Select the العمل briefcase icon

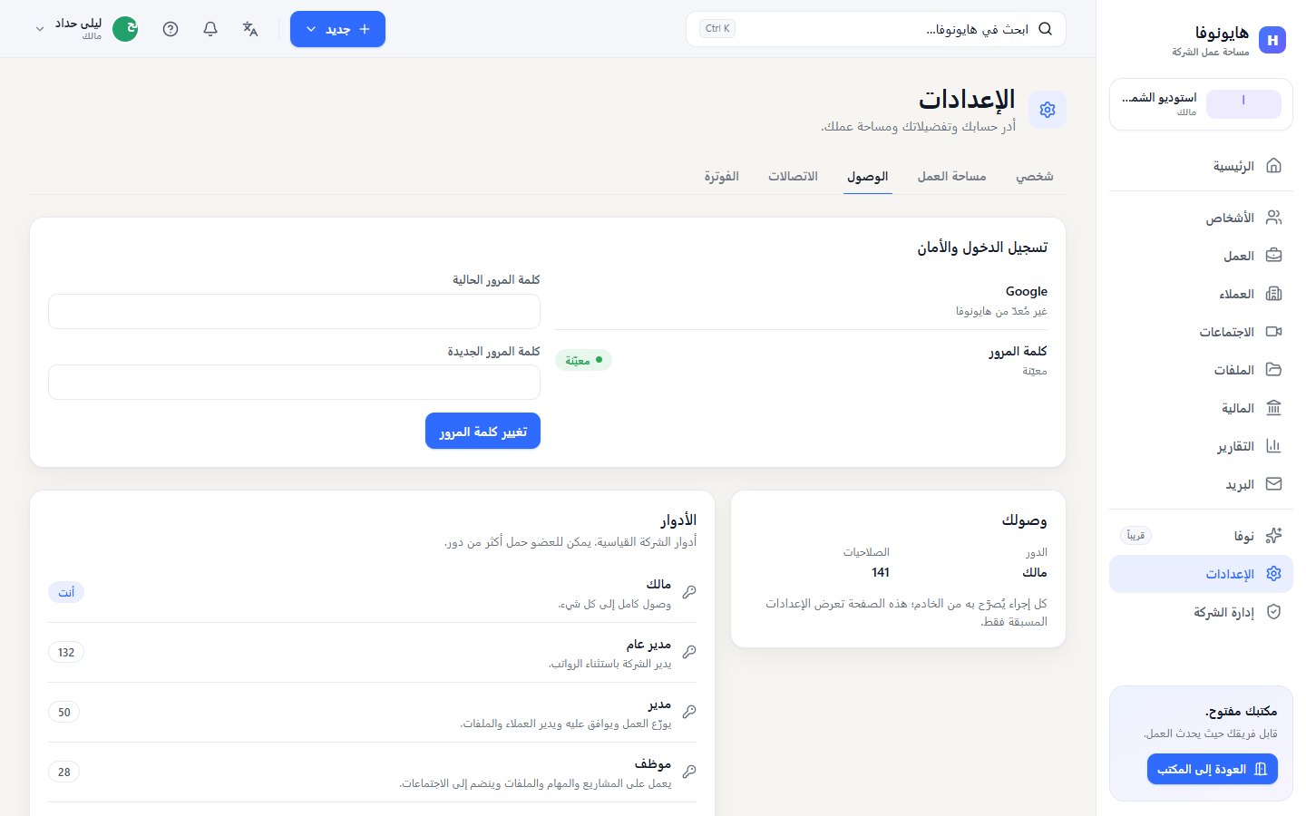(x=1273, y=256)
